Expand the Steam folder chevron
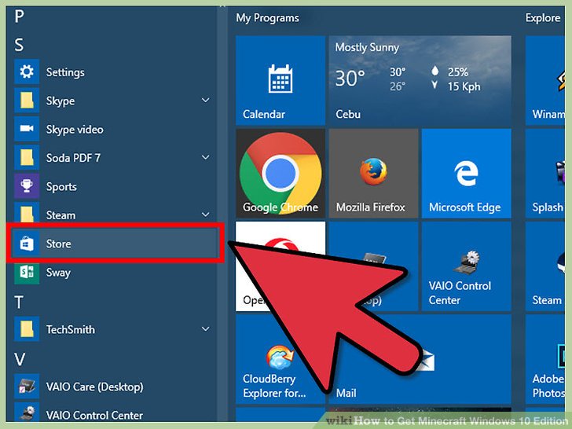The width and height of the screenshot is (572, 429). point(206,214)
